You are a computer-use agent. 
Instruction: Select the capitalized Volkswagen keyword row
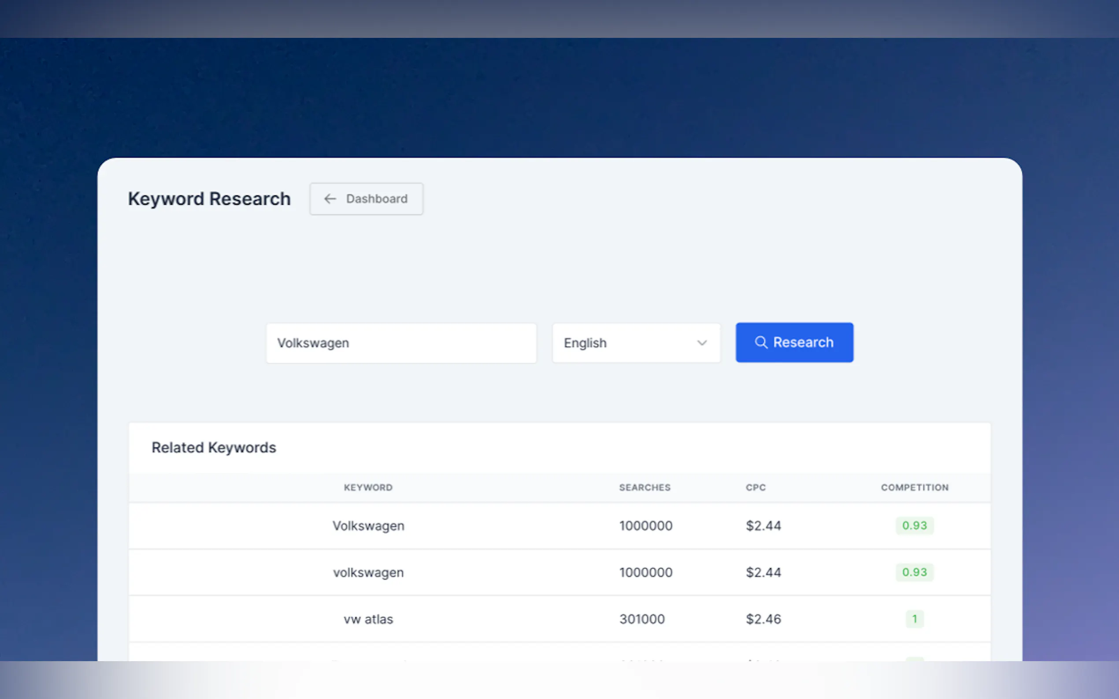click(368, 526)
